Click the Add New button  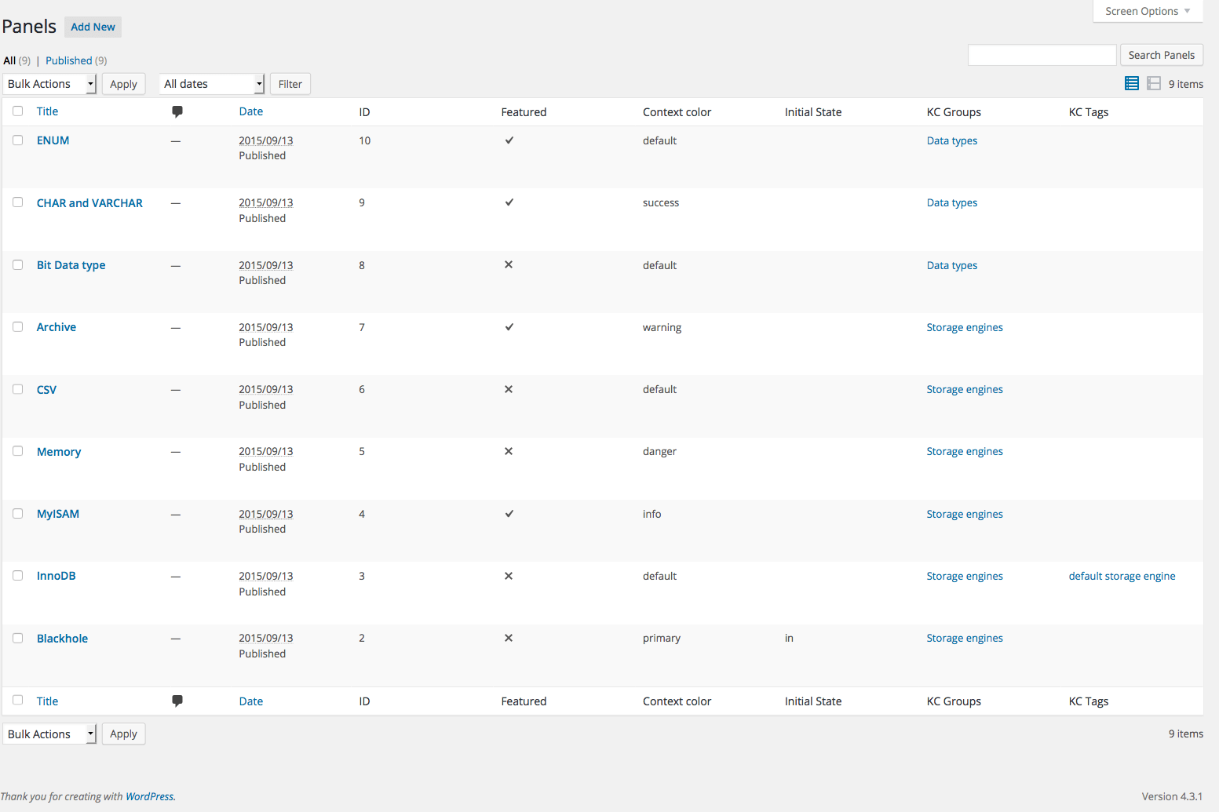(93, 27)
